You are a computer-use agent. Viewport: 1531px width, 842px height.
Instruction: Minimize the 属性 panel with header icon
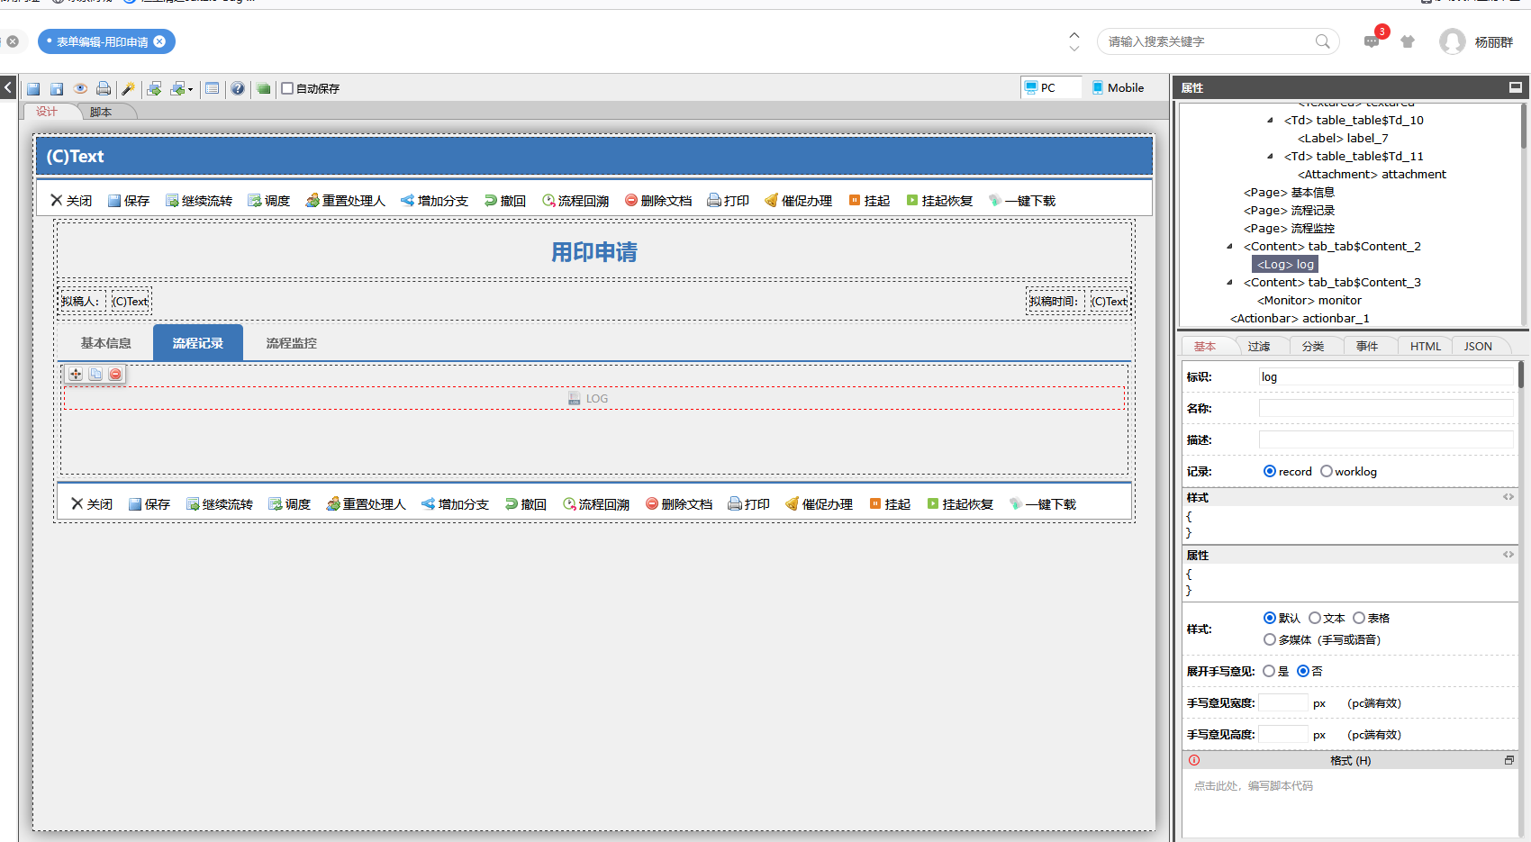click(1516, 87)
